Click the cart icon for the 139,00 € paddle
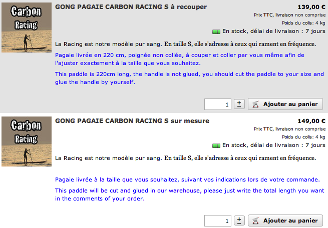Screen dimensions: 328x228 point(255,104)
